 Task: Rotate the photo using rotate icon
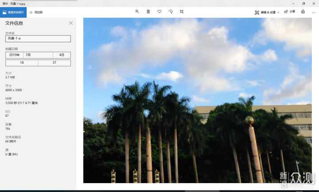[171, 12]
